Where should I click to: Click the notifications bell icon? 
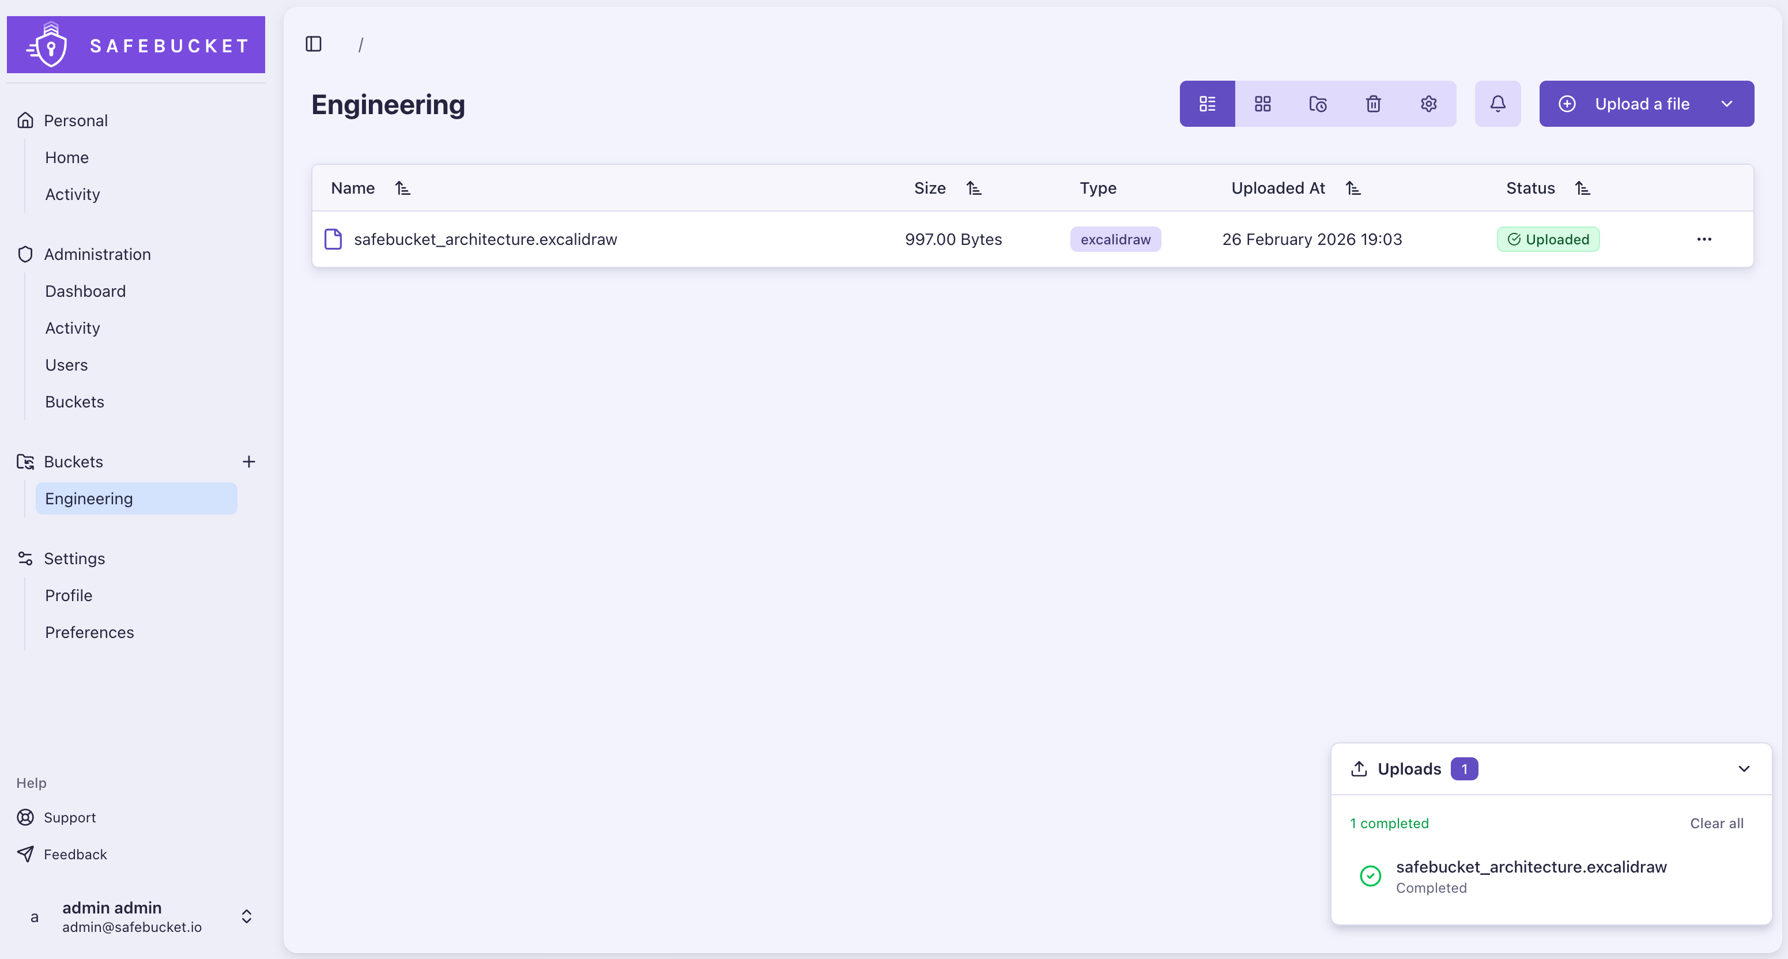click(1497, 104)
